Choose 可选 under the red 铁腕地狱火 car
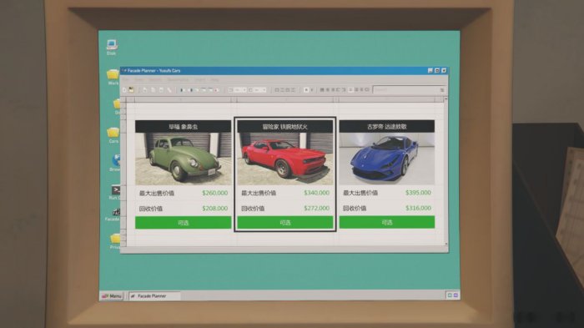The image size is (584, 328). pyautogui.click(x=285, y=223)
